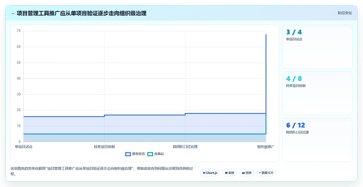Click the lightning icon beside the title
Viewport: 363px width, 187px height.
pyautogui.click(x=13, y=13)
